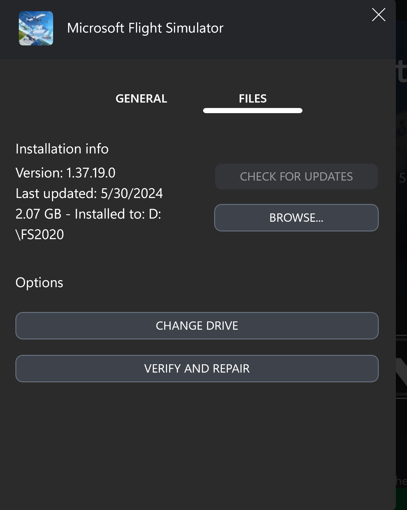
Task: Close the Flight Simulator properties dialog
Action: (378, 15)
